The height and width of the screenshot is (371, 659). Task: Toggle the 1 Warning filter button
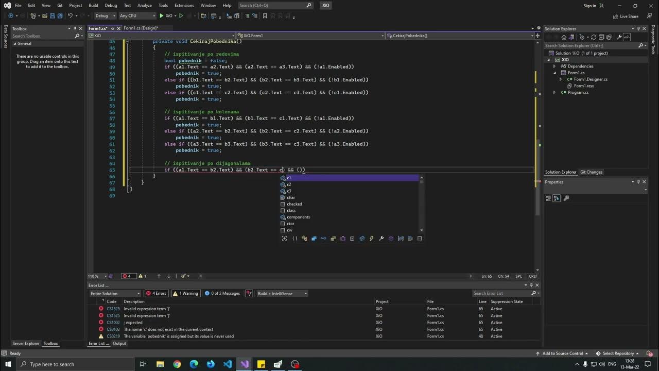pyautogui.click(x=185, y=293)
